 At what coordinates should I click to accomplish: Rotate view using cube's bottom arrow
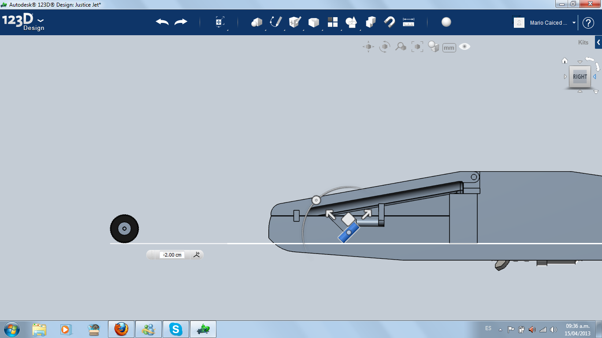tap(580, 91)
